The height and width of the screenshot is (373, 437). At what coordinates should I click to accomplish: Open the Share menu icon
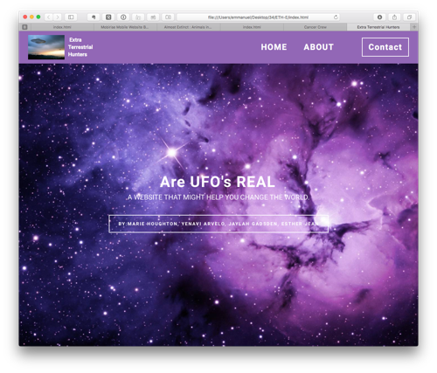[x=394, y=17]
